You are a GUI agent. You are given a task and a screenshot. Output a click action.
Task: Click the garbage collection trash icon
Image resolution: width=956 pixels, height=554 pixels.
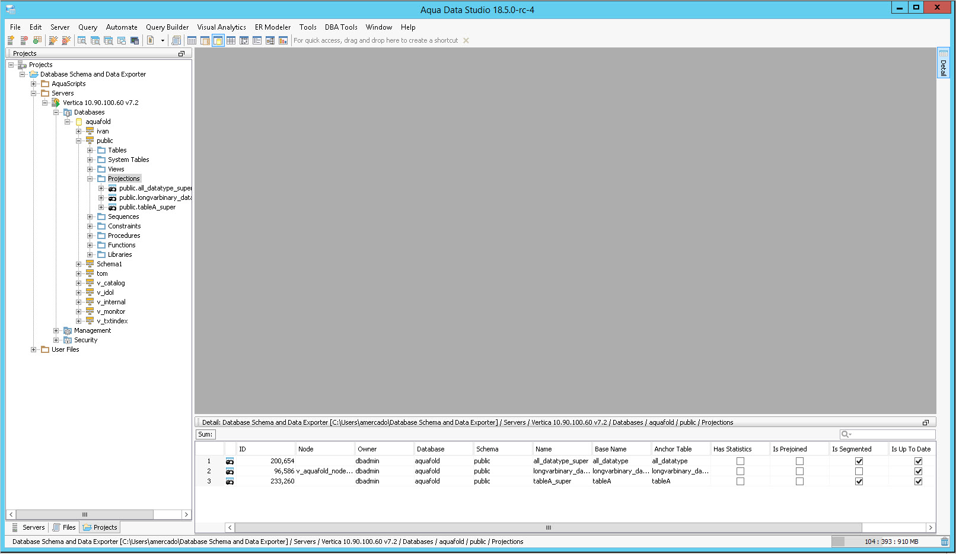945,542
